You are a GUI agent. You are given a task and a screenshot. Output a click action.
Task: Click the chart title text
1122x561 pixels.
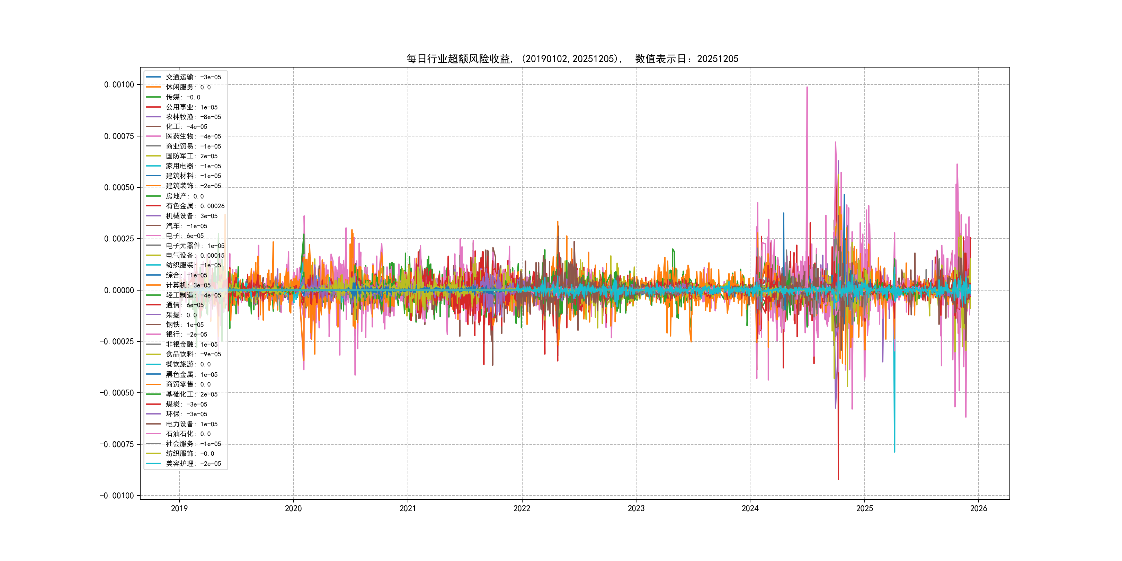(572, 59)
